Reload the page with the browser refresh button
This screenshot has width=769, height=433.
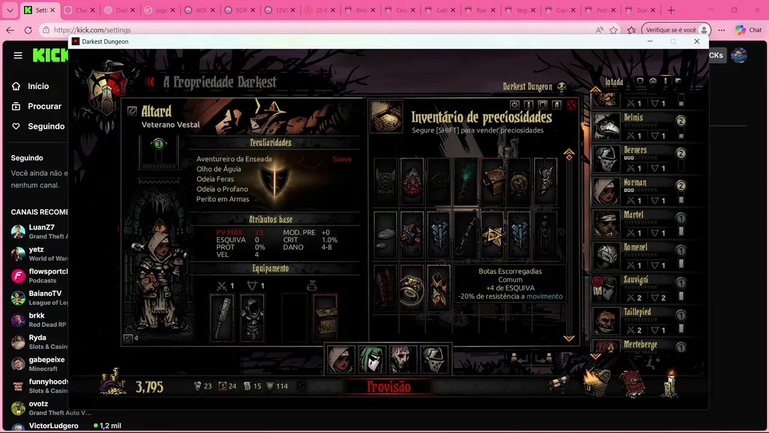point(28,30)
